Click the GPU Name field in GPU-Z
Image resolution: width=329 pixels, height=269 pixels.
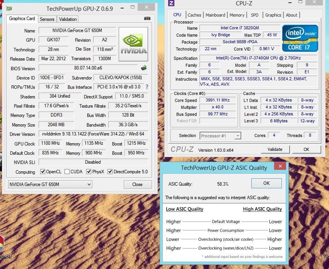pos(77,30)
